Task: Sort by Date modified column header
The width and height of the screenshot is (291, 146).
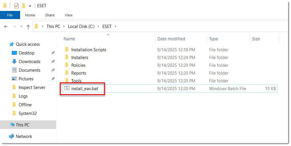Action: pyautogui.click(x=171, y=39)
